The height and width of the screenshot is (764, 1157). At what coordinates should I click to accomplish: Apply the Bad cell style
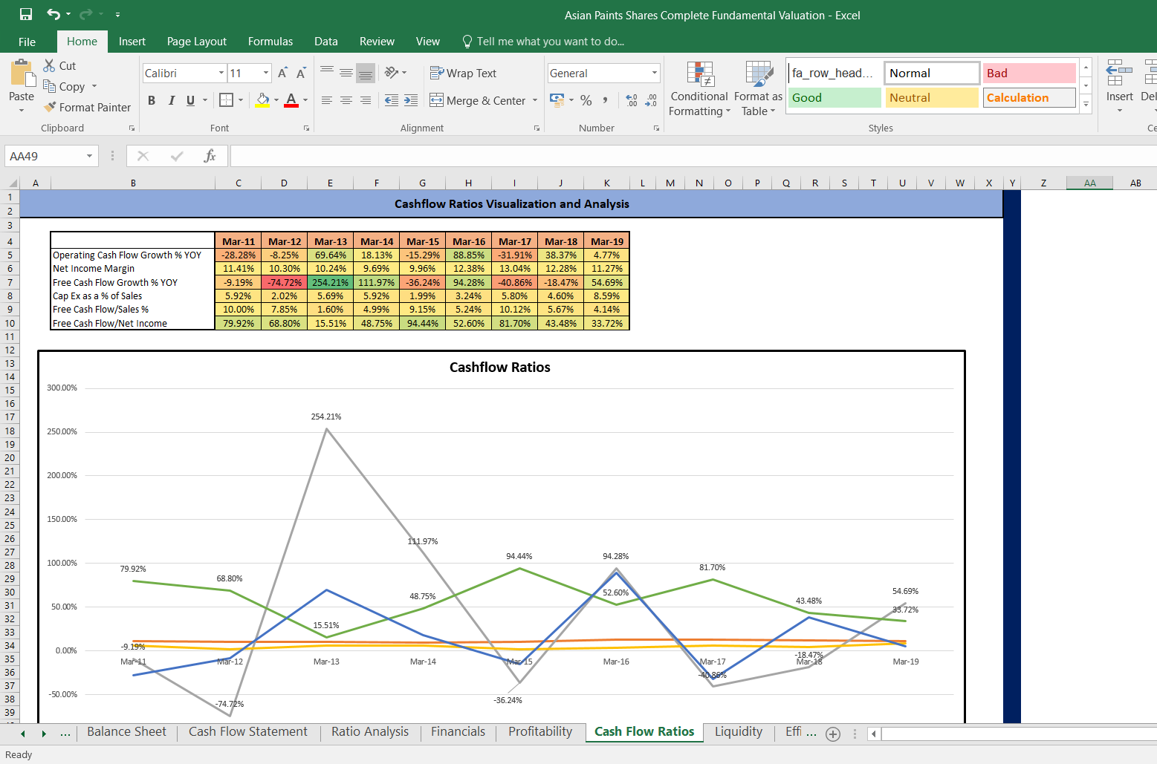[x=1029, y=73]
